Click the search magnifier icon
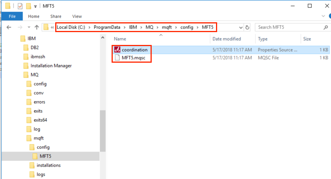This screenshot has width=331, height=179. point(326,27)
